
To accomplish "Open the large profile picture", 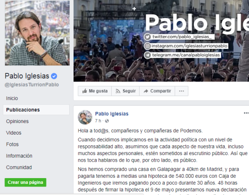I will [37, 33].
